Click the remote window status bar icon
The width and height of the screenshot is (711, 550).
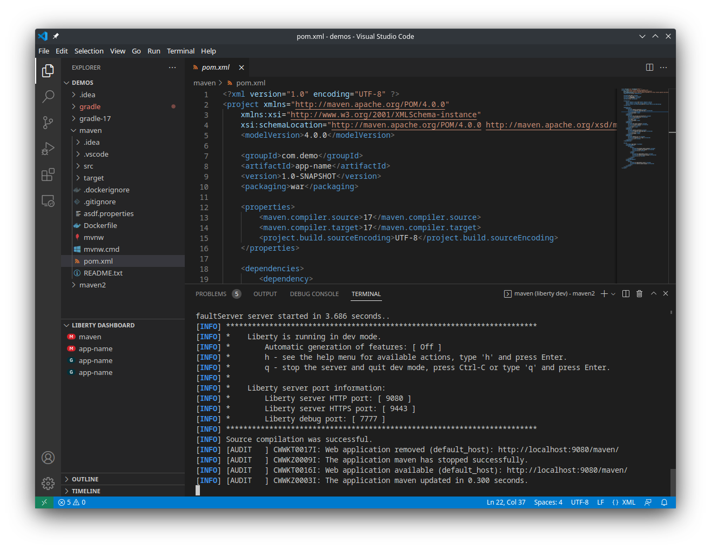[44, 502]
